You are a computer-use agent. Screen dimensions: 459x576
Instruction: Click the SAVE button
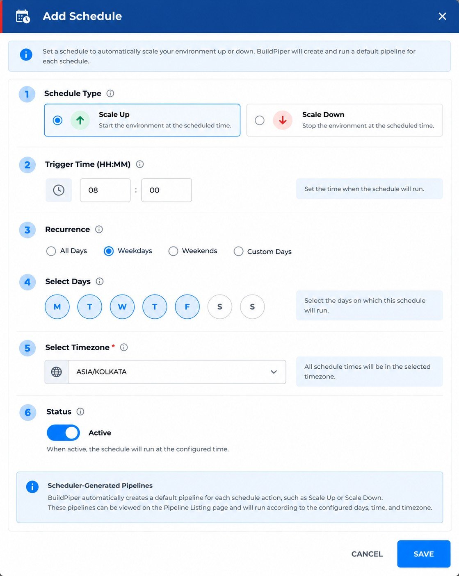(x=424, y=554)
